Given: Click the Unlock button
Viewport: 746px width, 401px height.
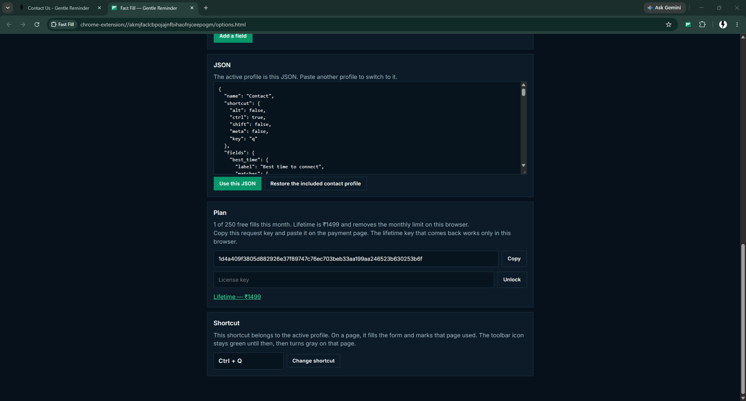Looking at the screenshot, I should pos(512,280).
